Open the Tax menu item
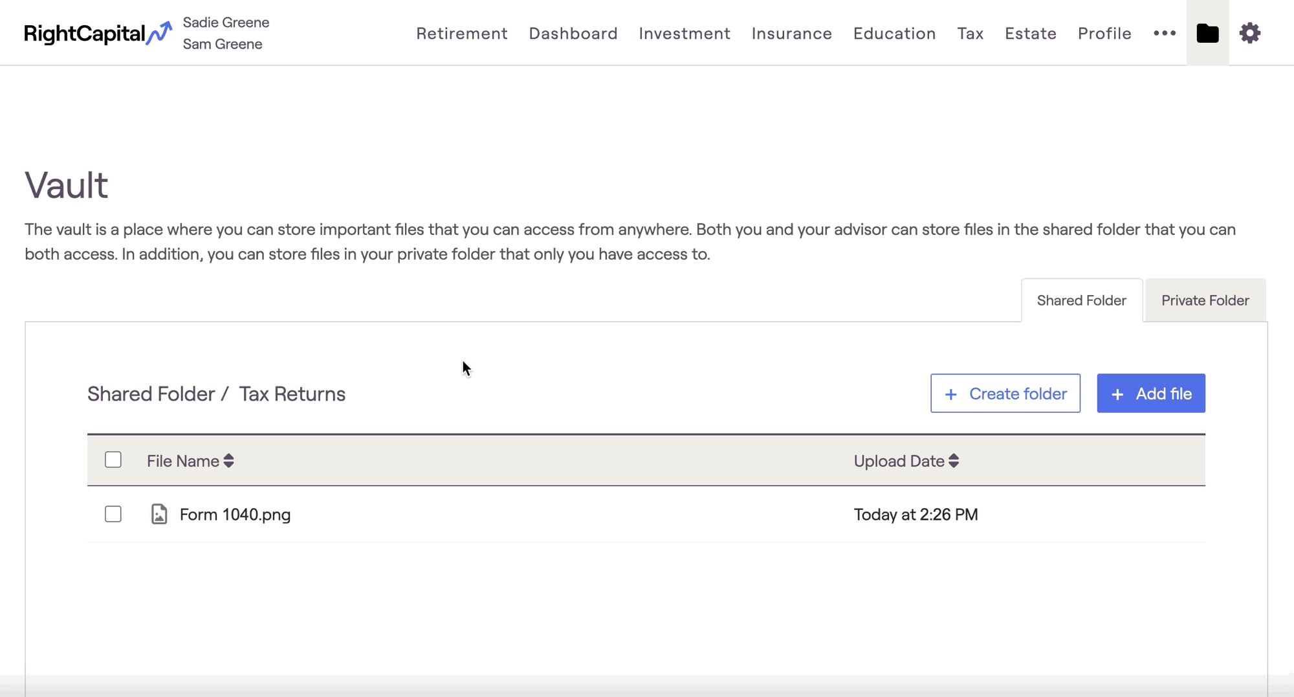The width and height of the screenshot is (1294, 697). tap(970, 33)
